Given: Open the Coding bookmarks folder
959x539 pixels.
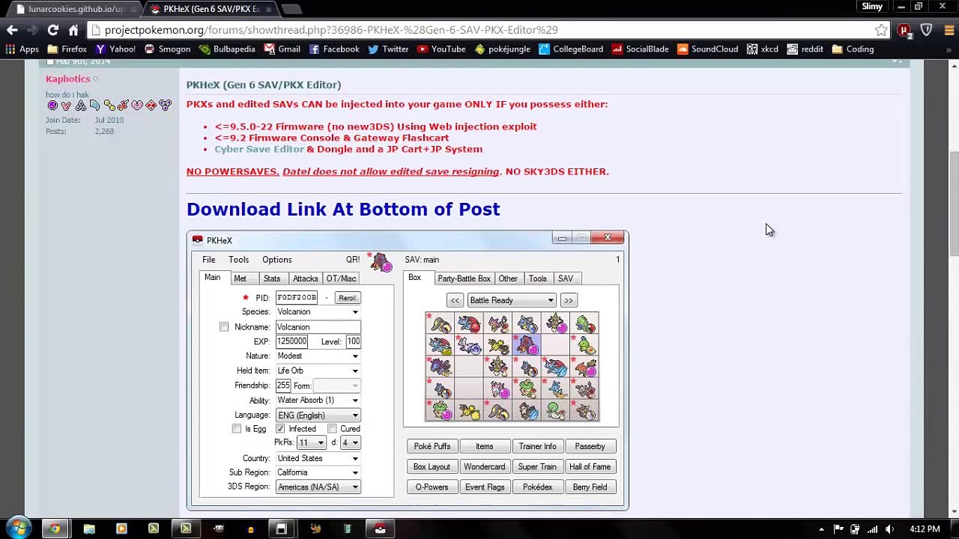Looking at the screenshot, I should (853, 49).
